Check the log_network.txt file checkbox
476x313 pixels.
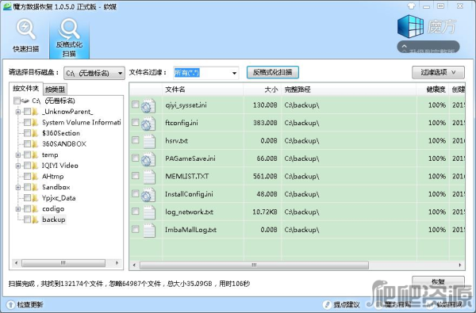pos(136,211)
